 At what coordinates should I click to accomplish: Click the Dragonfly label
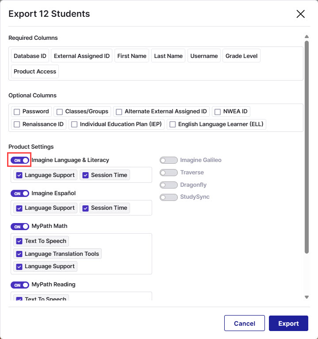pos(193,185)
